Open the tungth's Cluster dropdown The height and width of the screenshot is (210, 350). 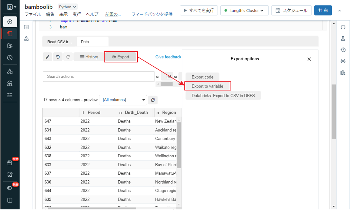[244, 11]
